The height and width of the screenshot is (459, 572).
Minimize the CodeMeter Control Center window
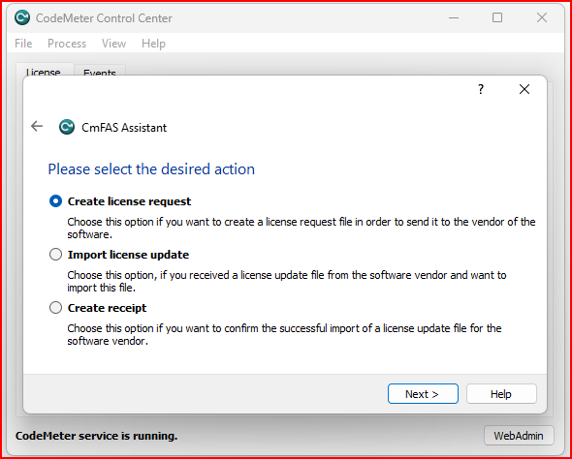pos(454,17)
